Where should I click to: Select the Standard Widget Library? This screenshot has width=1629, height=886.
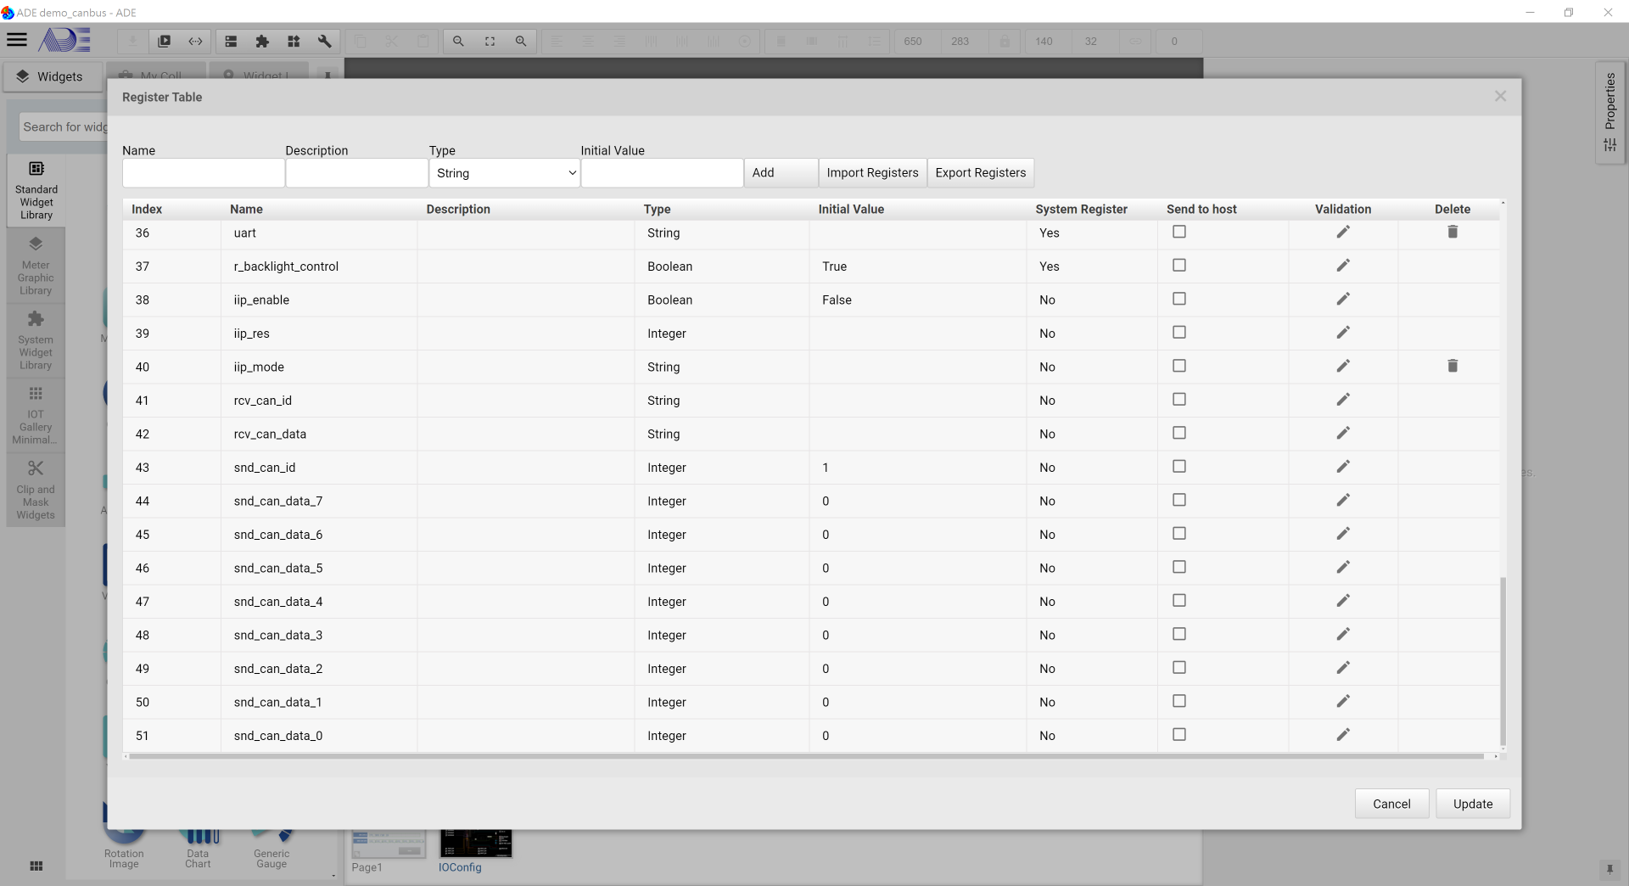click(36, 191)
